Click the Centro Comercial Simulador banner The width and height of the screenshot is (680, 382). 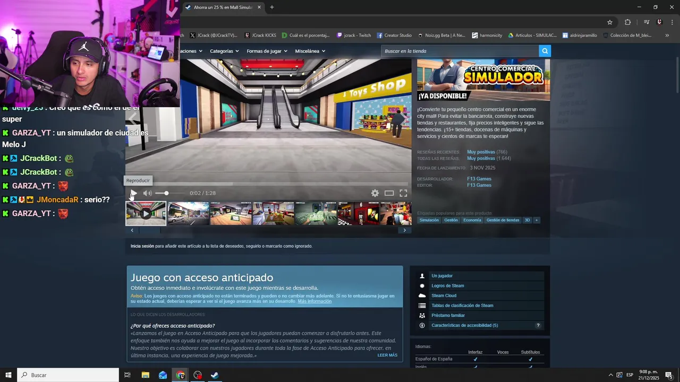coord(483,80)
